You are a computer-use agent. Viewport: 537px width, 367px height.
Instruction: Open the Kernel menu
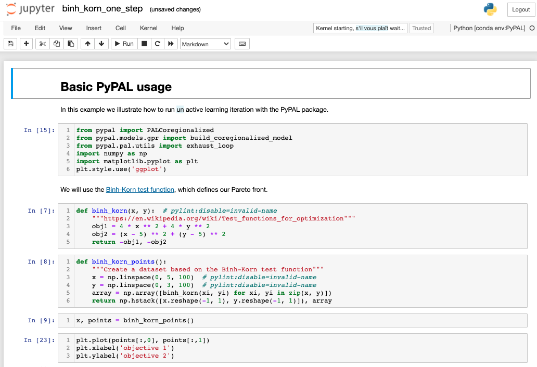pyautogui.click(x=149, y=28)
